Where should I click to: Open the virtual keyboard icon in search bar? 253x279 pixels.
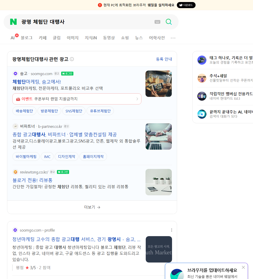point(157,22)
